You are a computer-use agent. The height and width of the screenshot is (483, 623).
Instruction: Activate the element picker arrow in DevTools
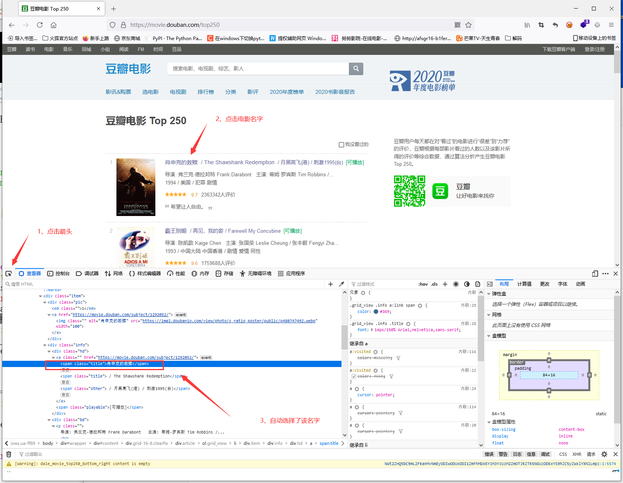[x=9, y=274]
